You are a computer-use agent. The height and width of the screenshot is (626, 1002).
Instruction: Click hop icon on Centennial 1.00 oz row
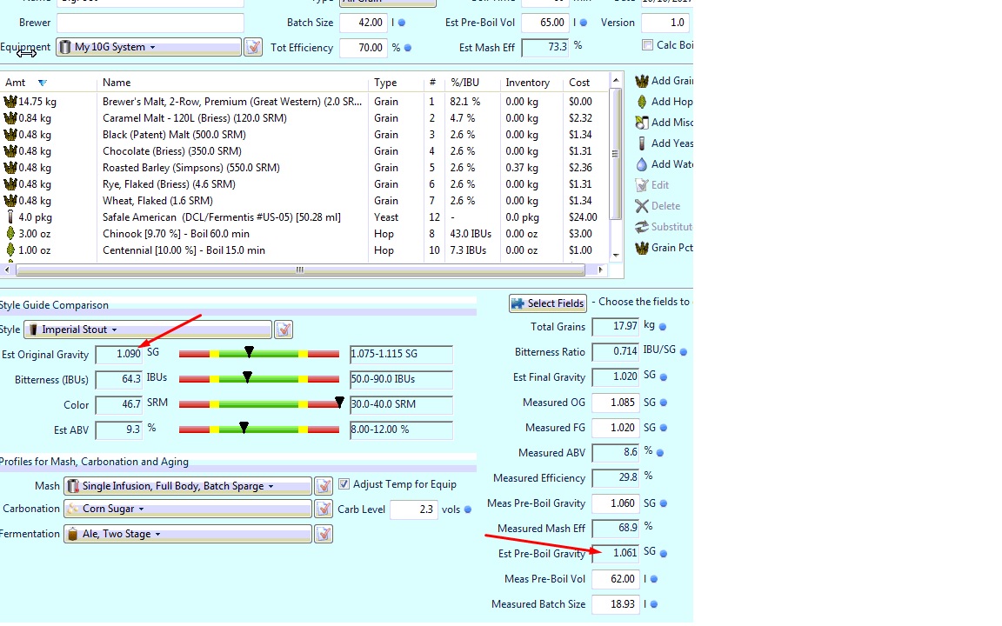point(10,250)
